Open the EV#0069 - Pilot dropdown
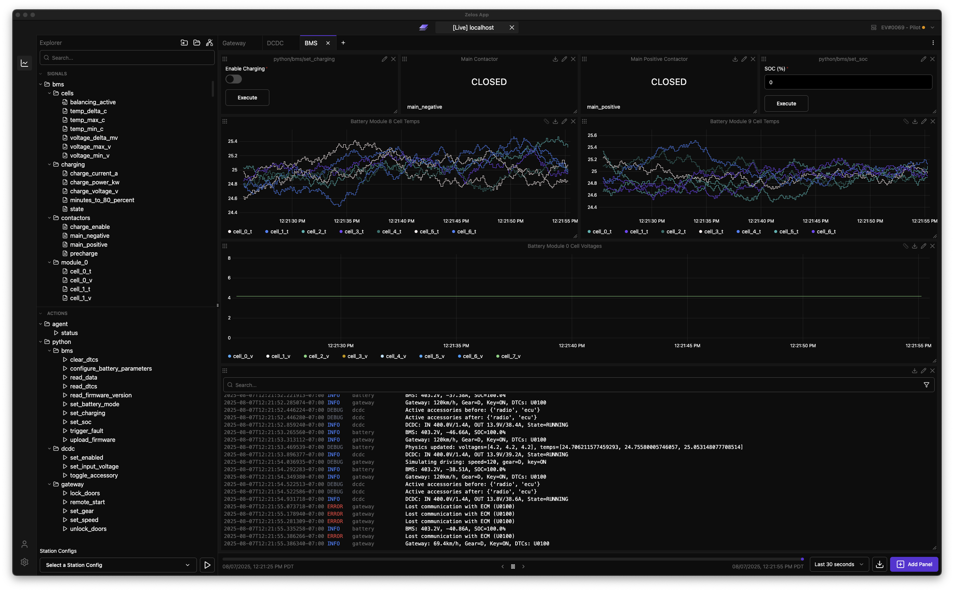Viewport: 954px width, 591px height. [x=903, y=27]
